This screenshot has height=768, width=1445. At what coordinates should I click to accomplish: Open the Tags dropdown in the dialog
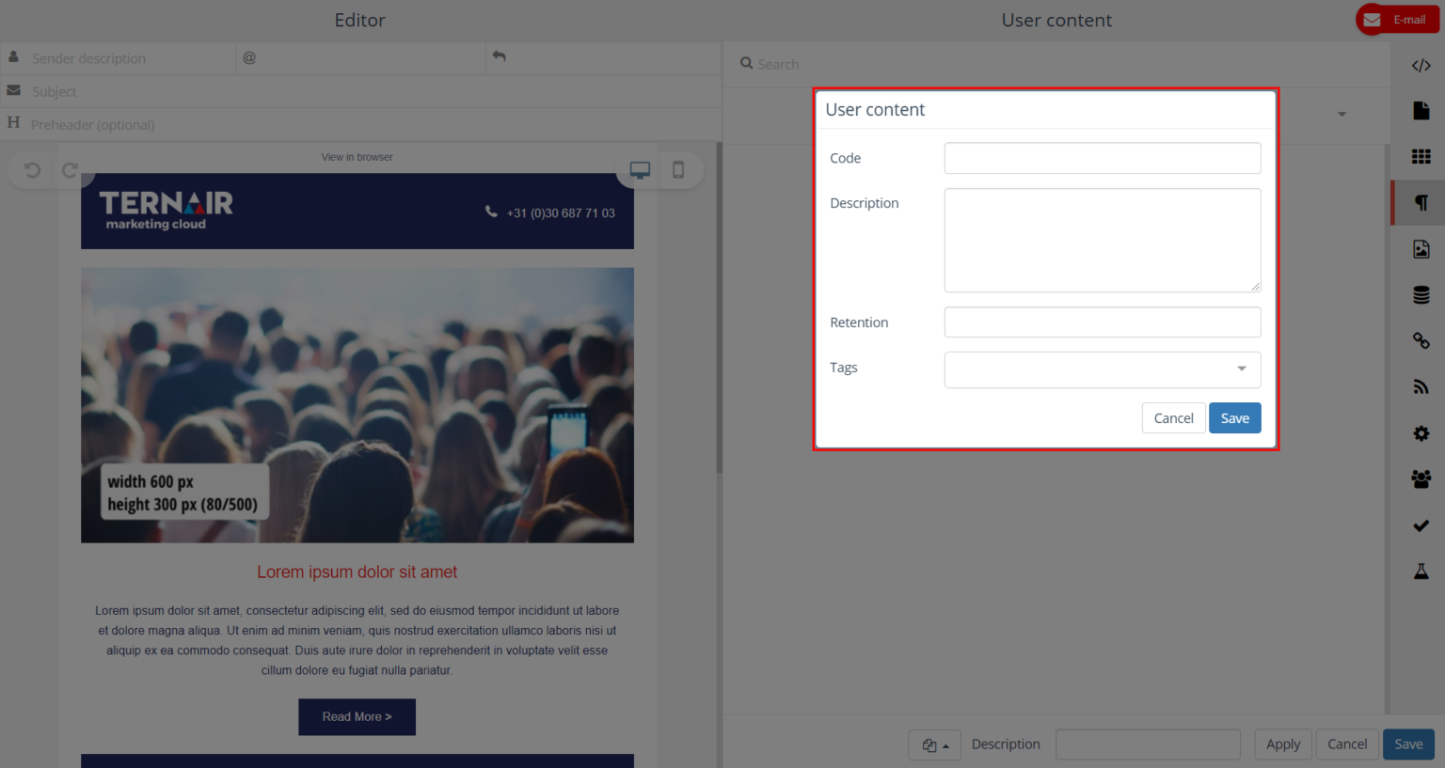click(1103, 369)
